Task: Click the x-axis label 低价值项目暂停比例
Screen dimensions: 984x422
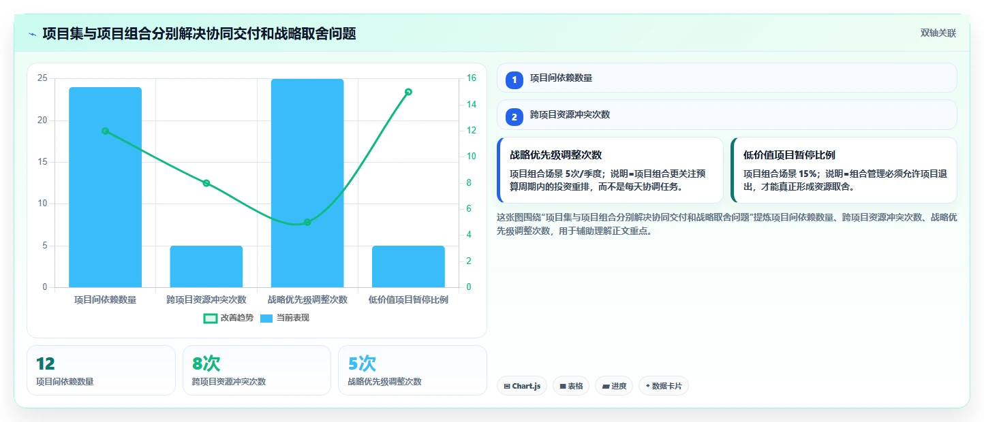Action: pyautogui.click(x=408, y=299)
